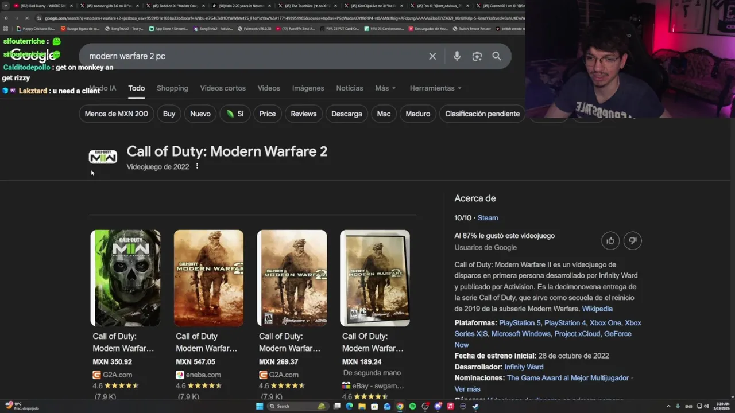Image resolution: width=735 pixels, height=413 pixels.
Task: Open Task View in the taskbar
Action: pyautogui.click(x=337, y=406)
